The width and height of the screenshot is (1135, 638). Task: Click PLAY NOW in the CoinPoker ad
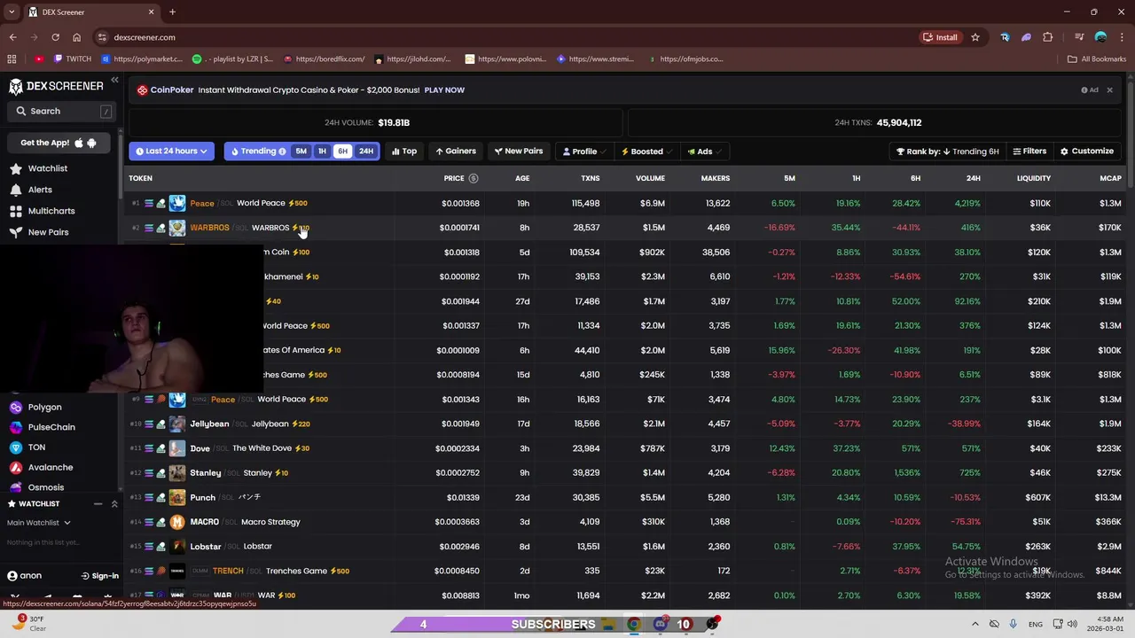pyautogui.click(x=444, y=90)
